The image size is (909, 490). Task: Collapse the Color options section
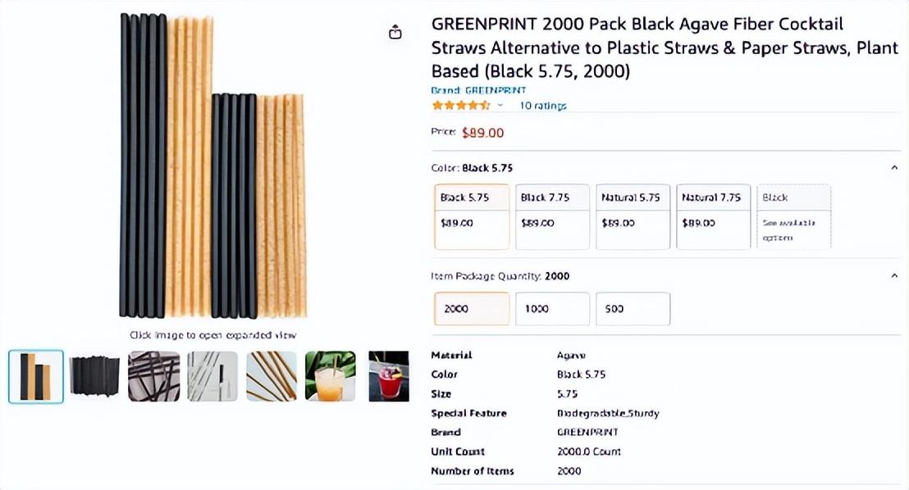point(894,168)
